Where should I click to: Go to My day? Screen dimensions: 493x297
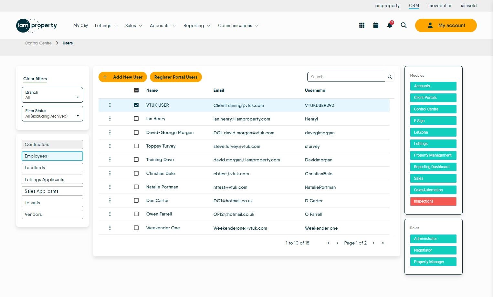(x=80, y=25)
